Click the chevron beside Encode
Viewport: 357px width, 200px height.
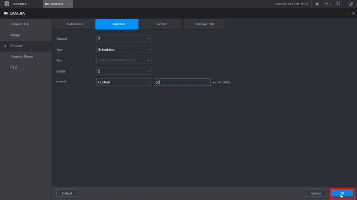click(x=5, y=46)
